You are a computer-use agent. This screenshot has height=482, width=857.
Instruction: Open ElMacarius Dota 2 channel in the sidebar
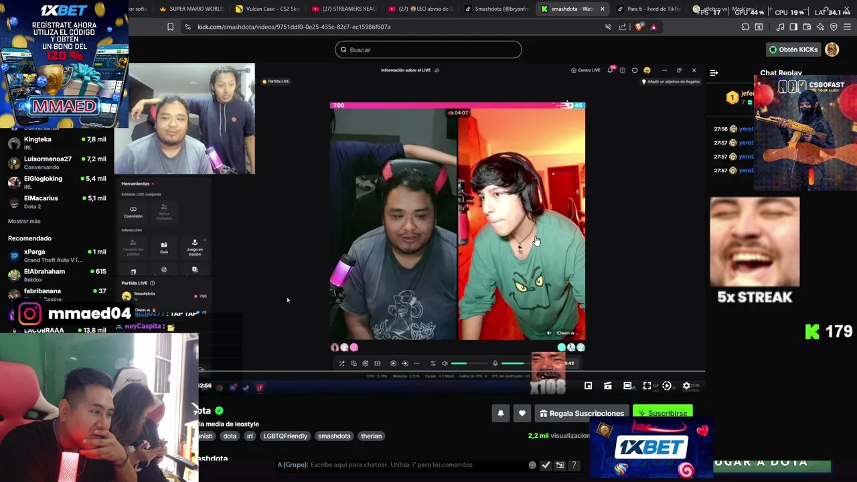coord(57,202)
